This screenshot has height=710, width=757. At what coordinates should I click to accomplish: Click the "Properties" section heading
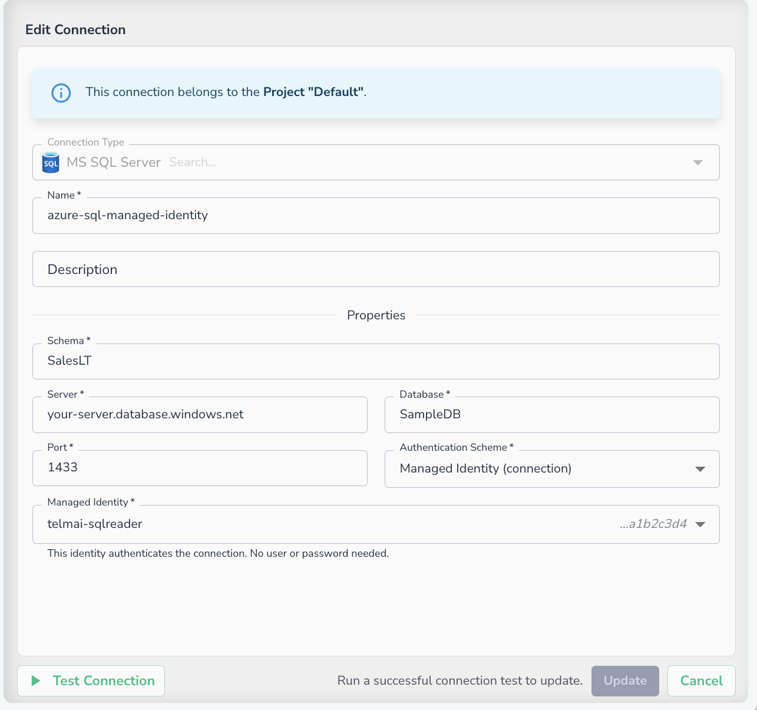376,315
